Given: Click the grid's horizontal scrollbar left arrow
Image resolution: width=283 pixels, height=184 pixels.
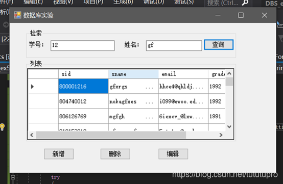Looking at the screenshot, I should click(32, 135).
